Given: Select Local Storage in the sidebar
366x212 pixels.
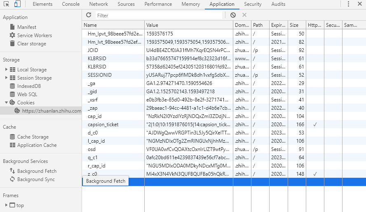Looking at the screenshot, I should pos(32,70).
